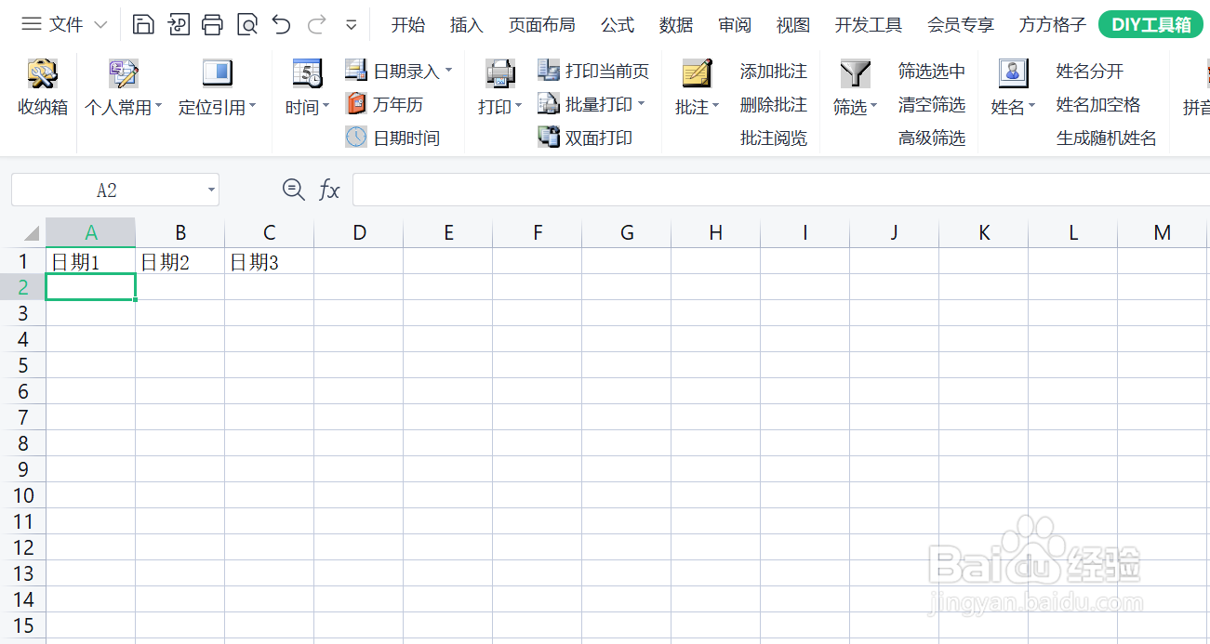
Task: Click the large 打印 printer icon
Action: (500, 73)
